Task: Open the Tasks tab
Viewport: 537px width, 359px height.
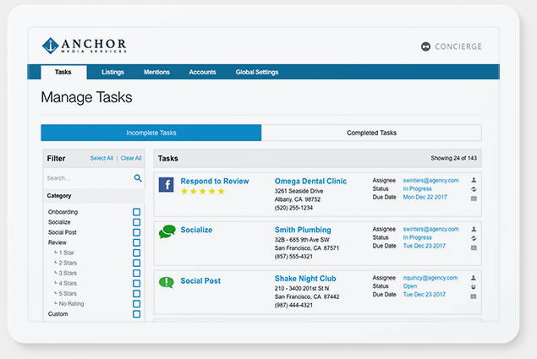Action: [63, 72]
